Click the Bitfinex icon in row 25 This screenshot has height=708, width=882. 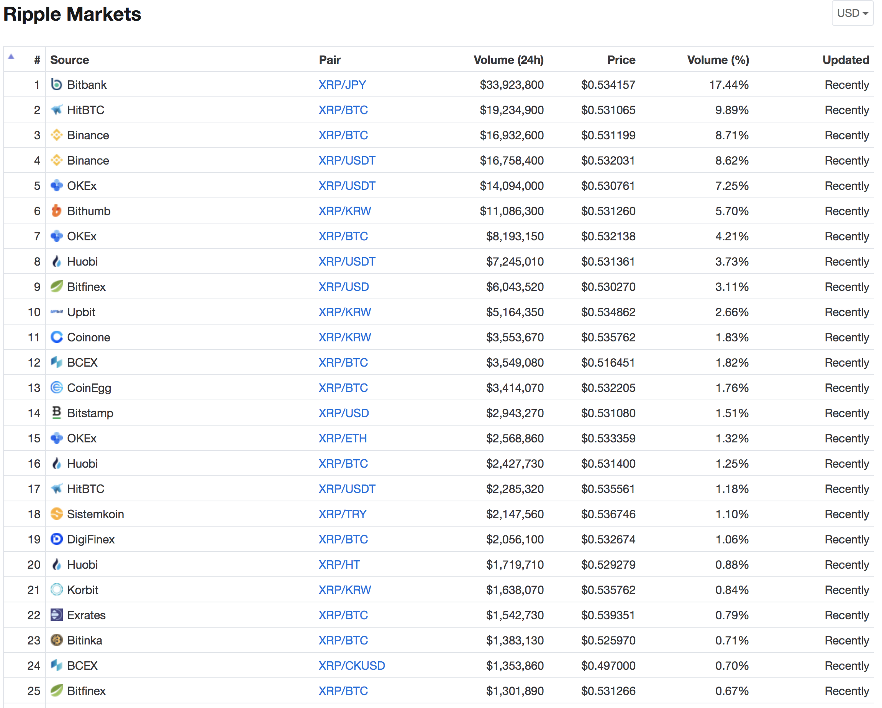56,691
